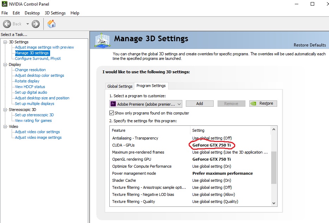
Task: Click the Manage 3D Settings header icon
Action: (103, 40)
